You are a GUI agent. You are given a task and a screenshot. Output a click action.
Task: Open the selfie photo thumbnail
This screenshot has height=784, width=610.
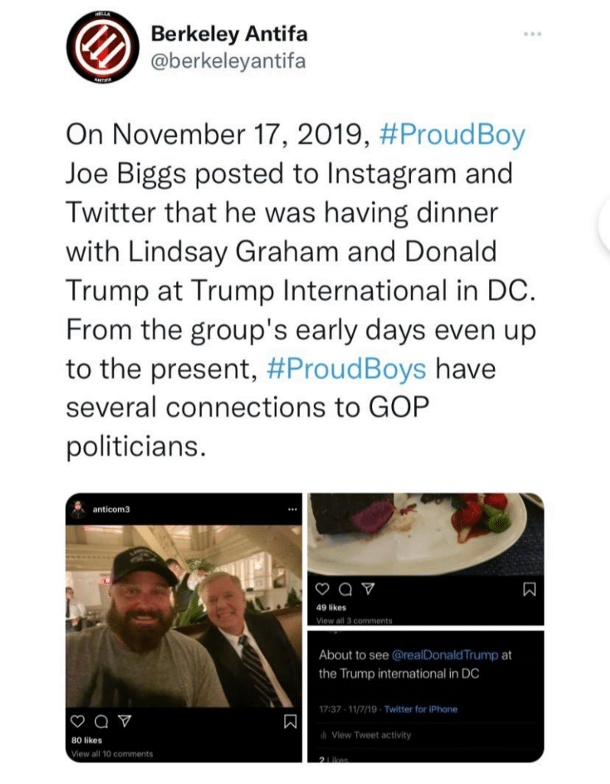(x=184, y=612)
